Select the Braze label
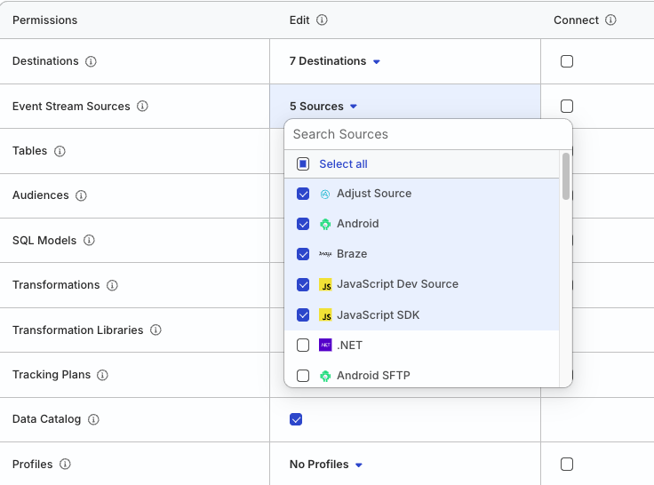This screenshot has height=485, width=654. pos(352,254)
